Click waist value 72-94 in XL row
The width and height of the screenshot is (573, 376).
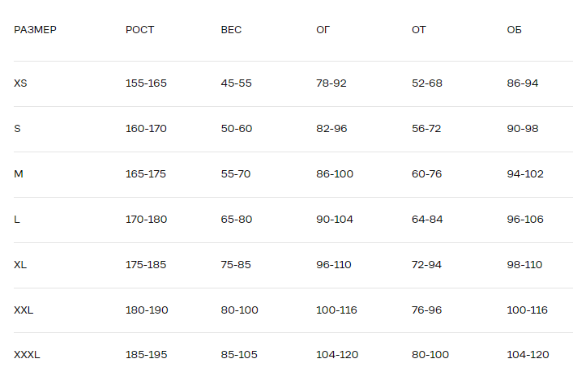point(427,265)
